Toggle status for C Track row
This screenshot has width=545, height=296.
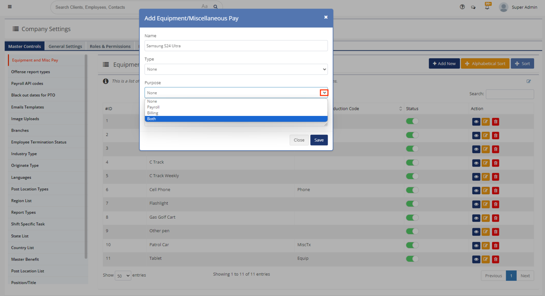[412, 163]
